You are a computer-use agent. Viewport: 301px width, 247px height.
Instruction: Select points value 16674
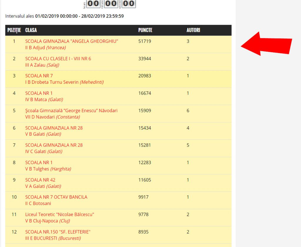click(145, 93)
